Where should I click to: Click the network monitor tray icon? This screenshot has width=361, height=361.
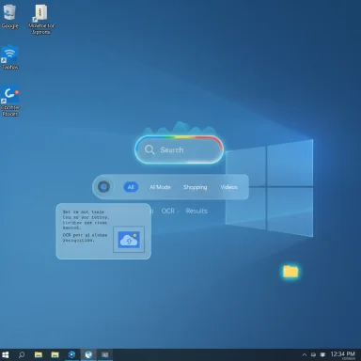tap(322, 354)
